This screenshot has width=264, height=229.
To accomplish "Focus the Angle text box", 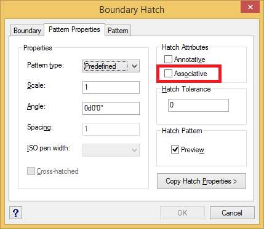I will coord(111,108).
